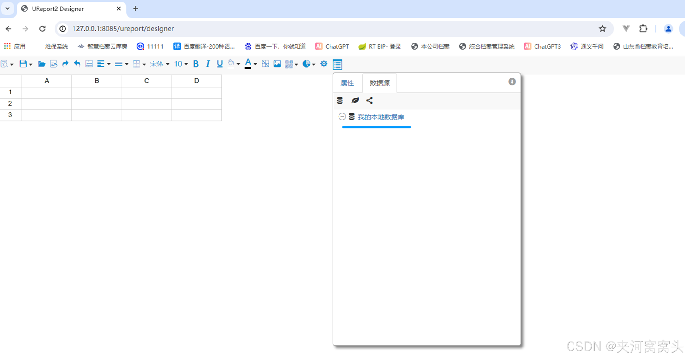685x358 pixels.
Task: Switch to the 数据源 tab
Action: (379, 83)
